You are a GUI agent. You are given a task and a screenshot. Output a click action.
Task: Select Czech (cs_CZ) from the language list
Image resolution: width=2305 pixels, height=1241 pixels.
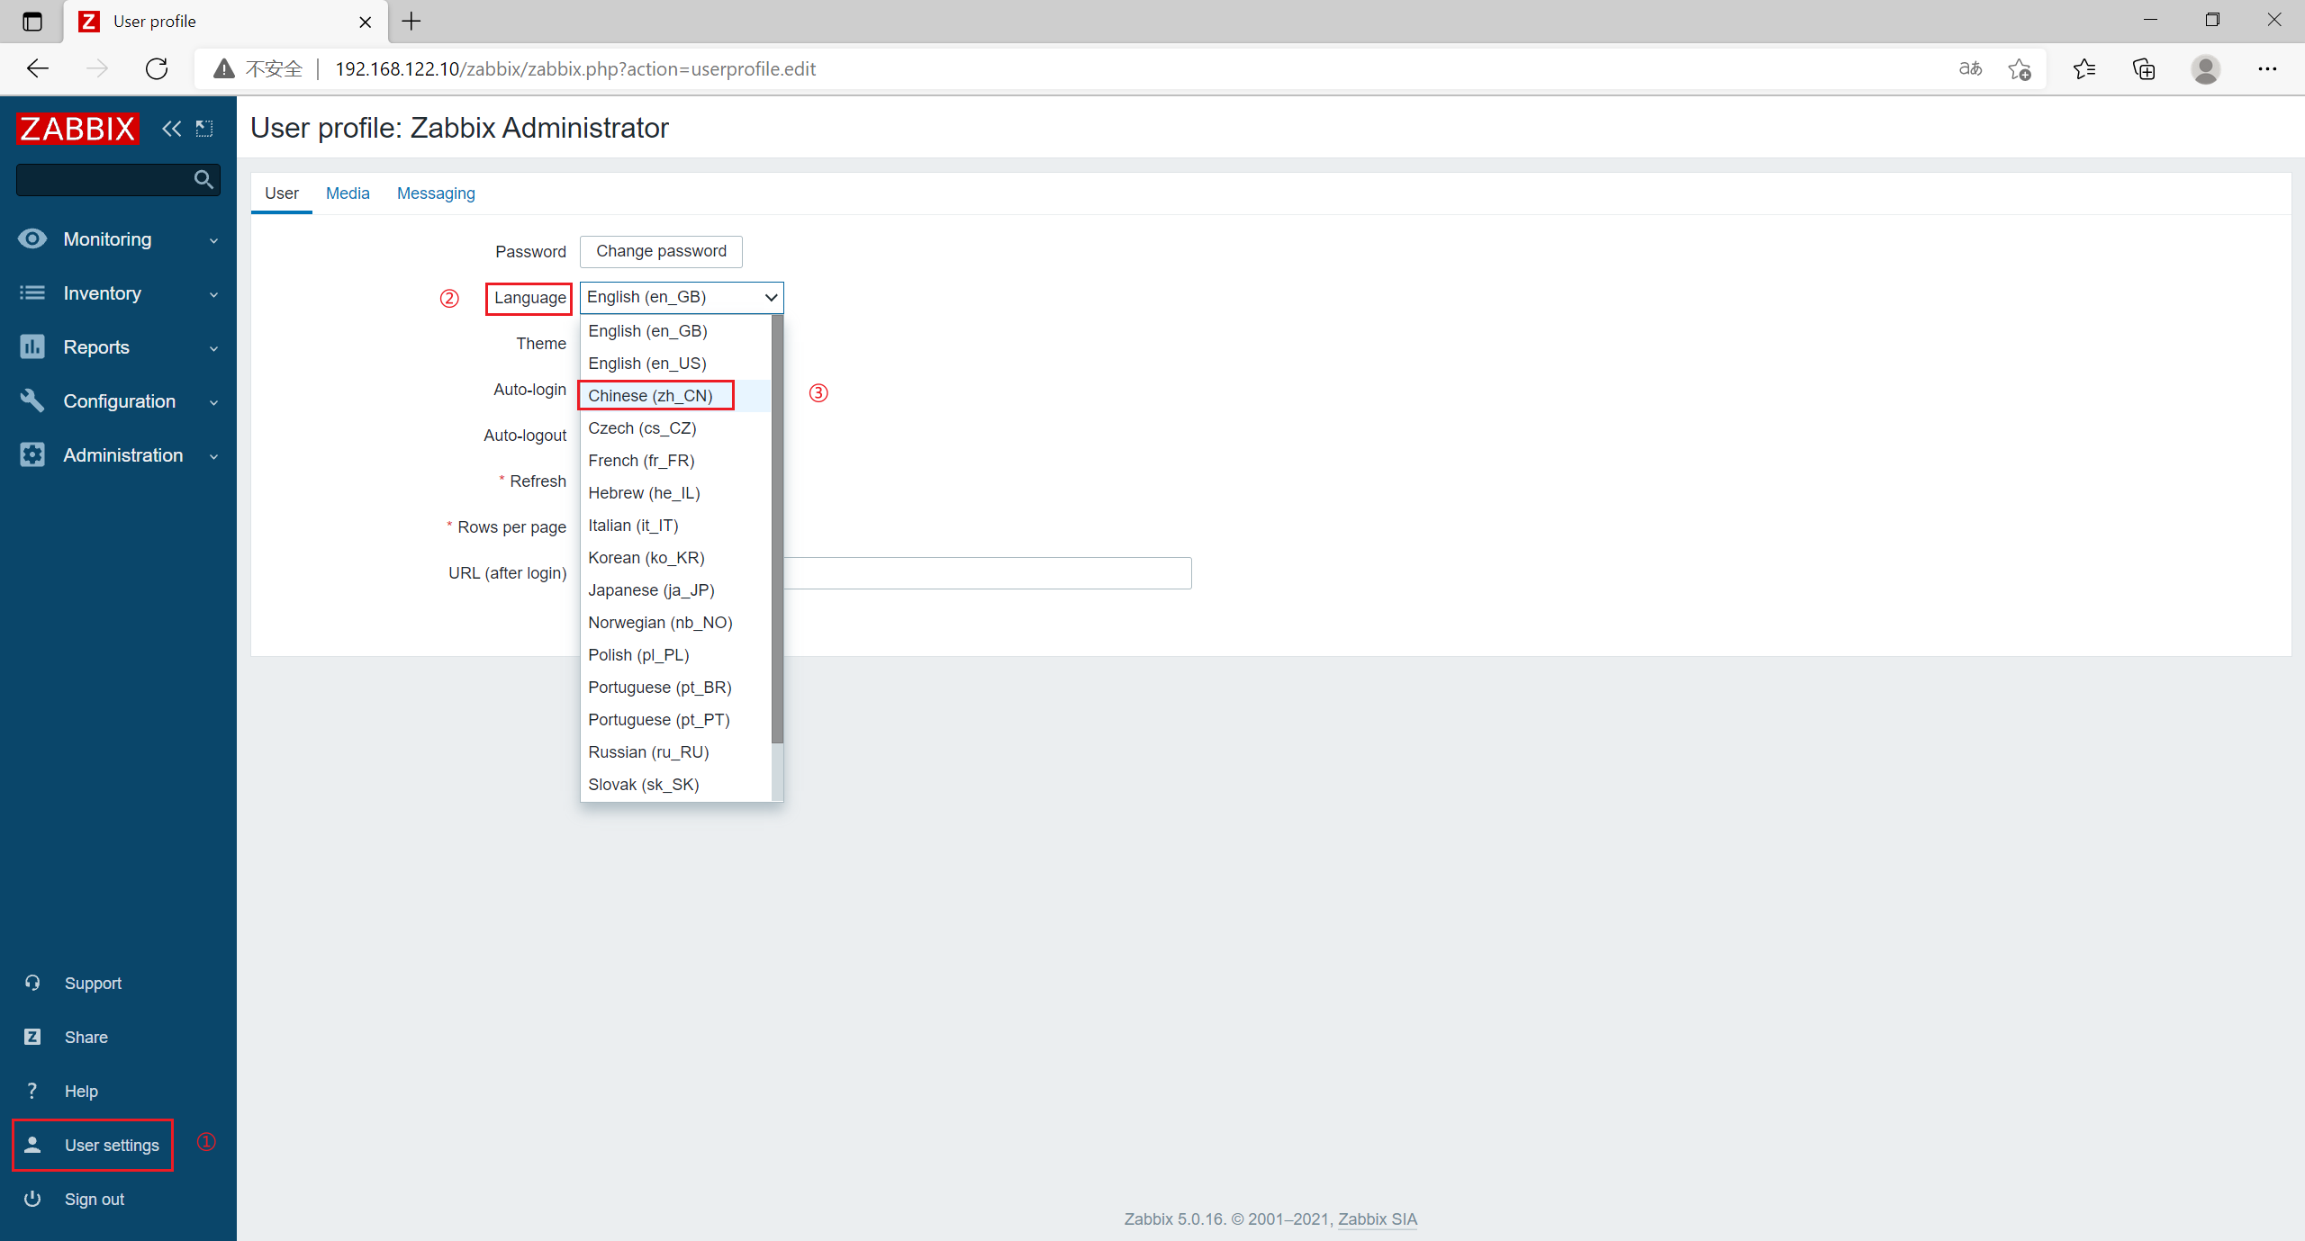(675, 428)
